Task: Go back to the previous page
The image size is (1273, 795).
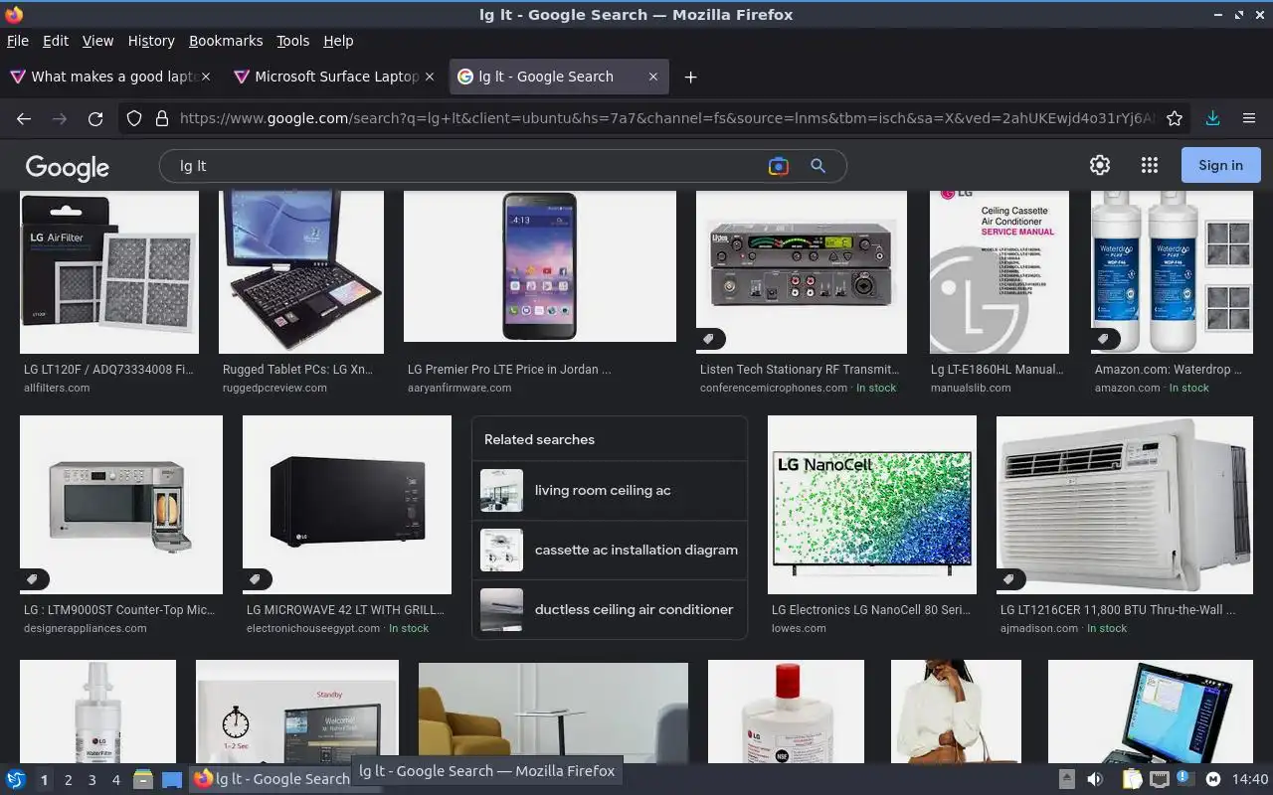Action: [x=24, y=118]
